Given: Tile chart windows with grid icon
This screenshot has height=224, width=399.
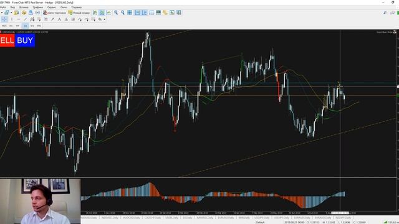Looking at the screenshot, I should click(x=130, y=12).
